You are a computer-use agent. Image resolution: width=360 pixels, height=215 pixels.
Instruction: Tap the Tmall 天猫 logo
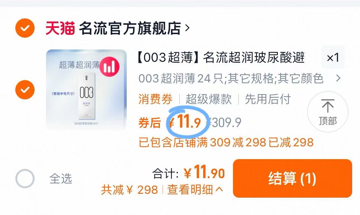click(60, 28)
